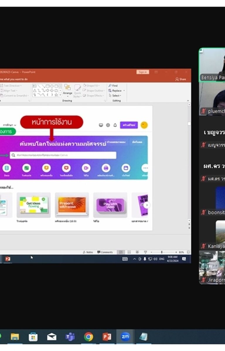Switch to Slide Sorter view in status bar

click(129, 252)
